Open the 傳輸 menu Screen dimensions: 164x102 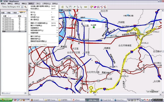(x=24, y=4)
